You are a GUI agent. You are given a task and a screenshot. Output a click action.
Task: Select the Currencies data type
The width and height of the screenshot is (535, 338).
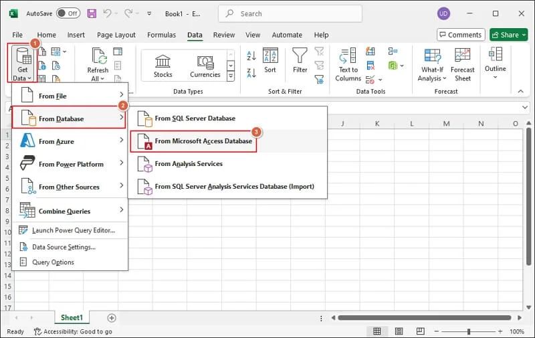point(205,66)
